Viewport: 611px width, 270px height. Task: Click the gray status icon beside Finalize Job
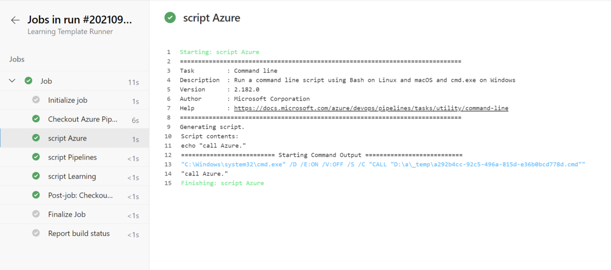point(36,214)
